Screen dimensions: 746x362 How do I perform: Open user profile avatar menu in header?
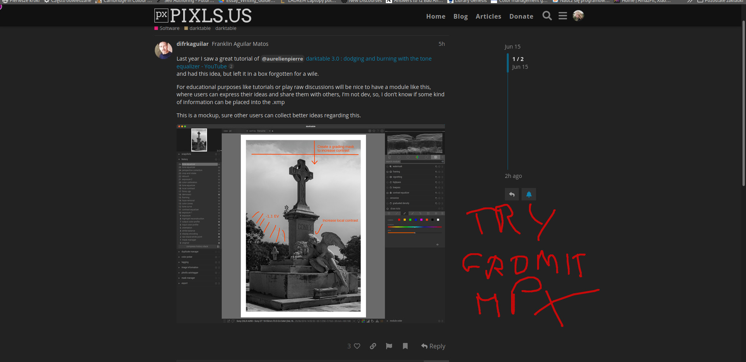click(x=578, y=16)
